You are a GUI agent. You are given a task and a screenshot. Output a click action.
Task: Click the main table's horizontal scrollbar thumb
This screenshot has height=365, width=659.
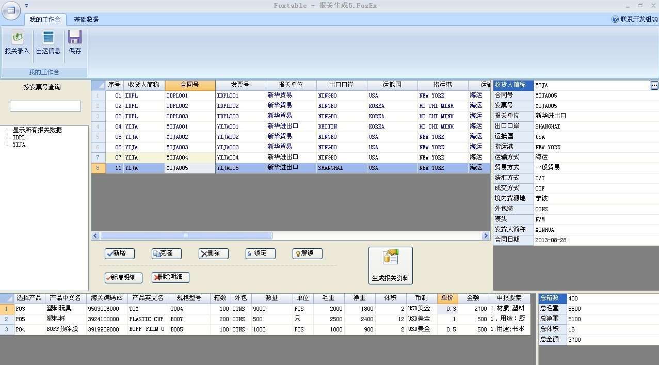[186, 236]
